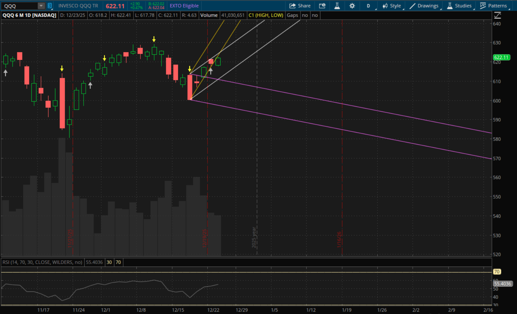The height and width of the screenshot is (314, 517).
Task: Click the RSI 30 oversold level box
Action: click(x=109, y=262)
